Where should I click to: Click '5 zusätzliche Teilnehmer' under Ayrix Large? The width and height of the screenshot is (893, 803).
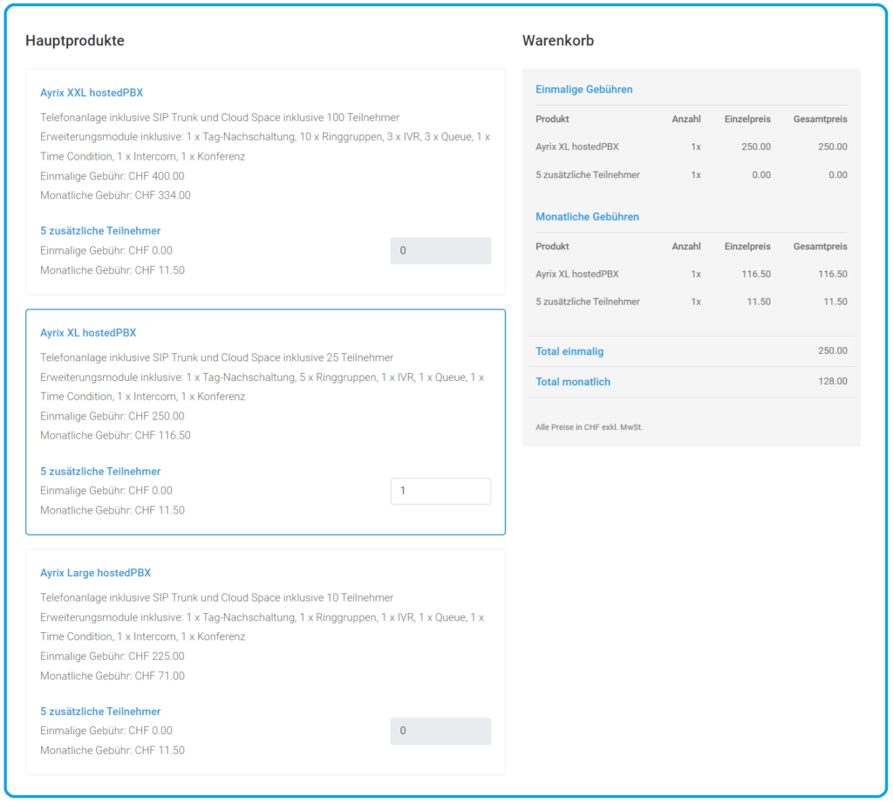click(x=100, y=711)
